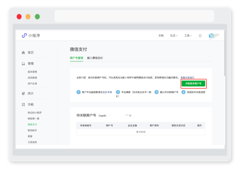Open 物流助手 in sidebar

[32, 130]
